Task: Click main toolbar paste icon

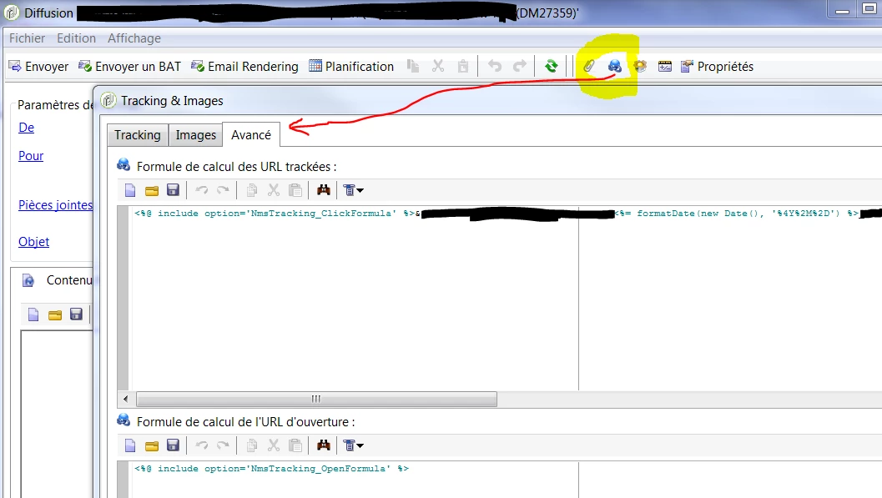Action: 463,67
